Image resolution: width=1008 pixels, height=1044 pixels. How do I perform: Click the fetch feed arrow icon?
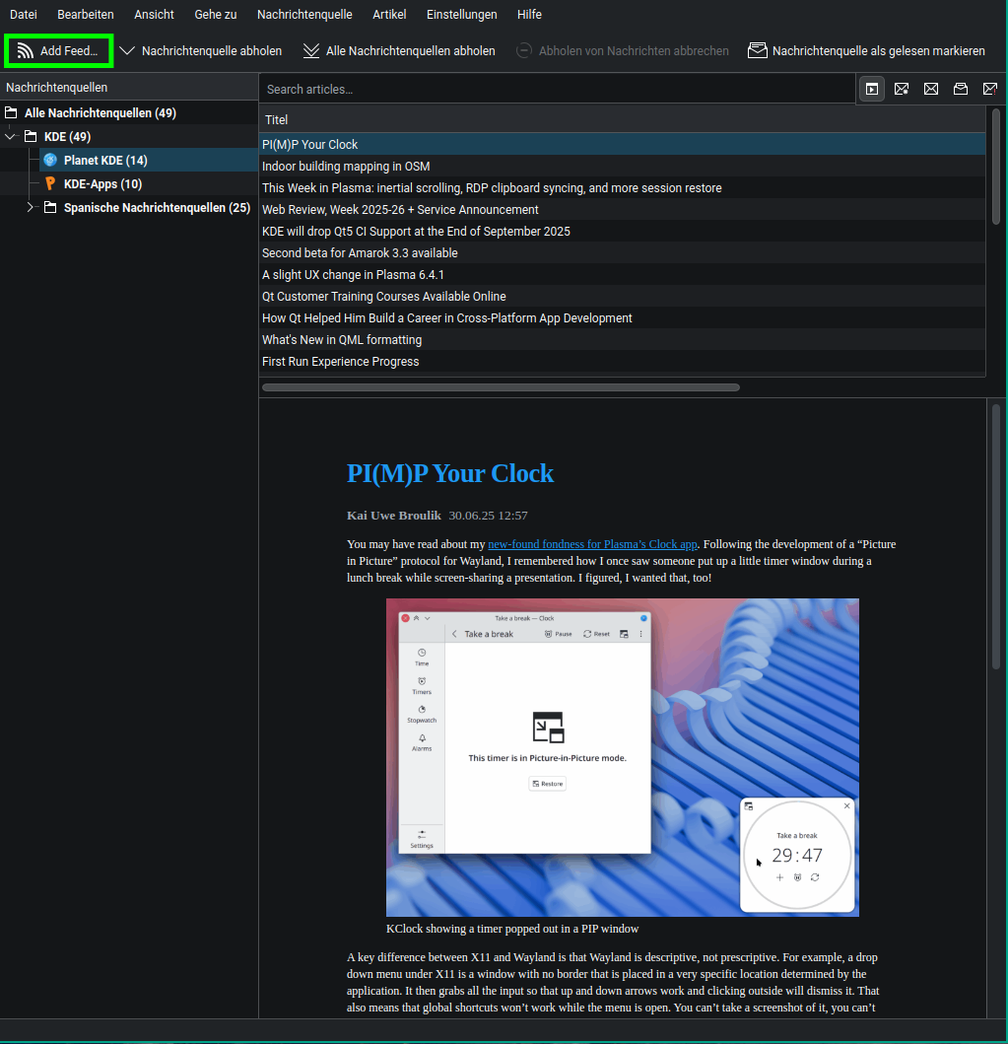pyautogui.click(x=127, y=50)
